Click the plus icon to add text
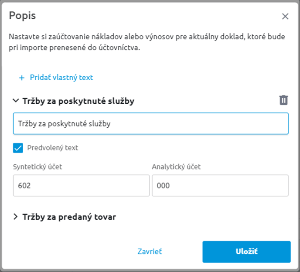Viewport: 300px width, 272px height. [x=22, y=78]
